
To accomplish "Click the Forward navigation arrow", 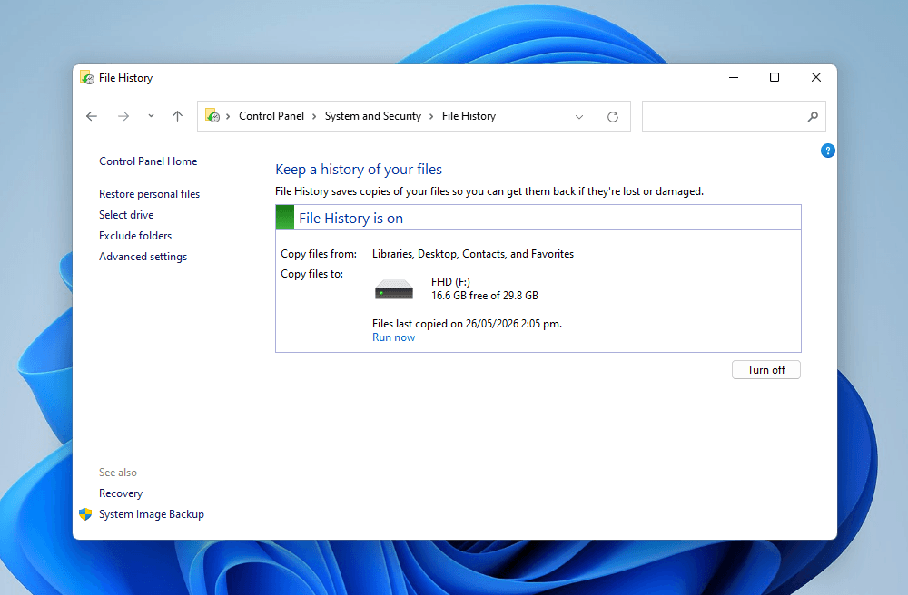I will (x=123, y=116).
